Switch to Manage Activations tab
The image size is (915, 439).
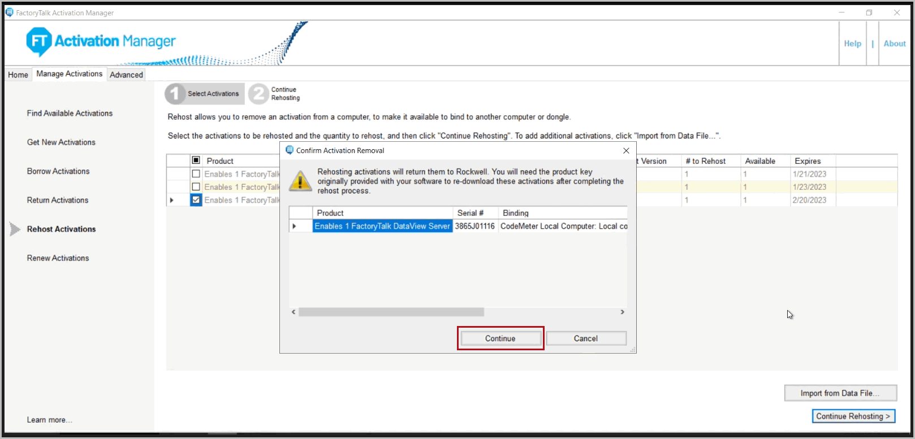[70, 74]
